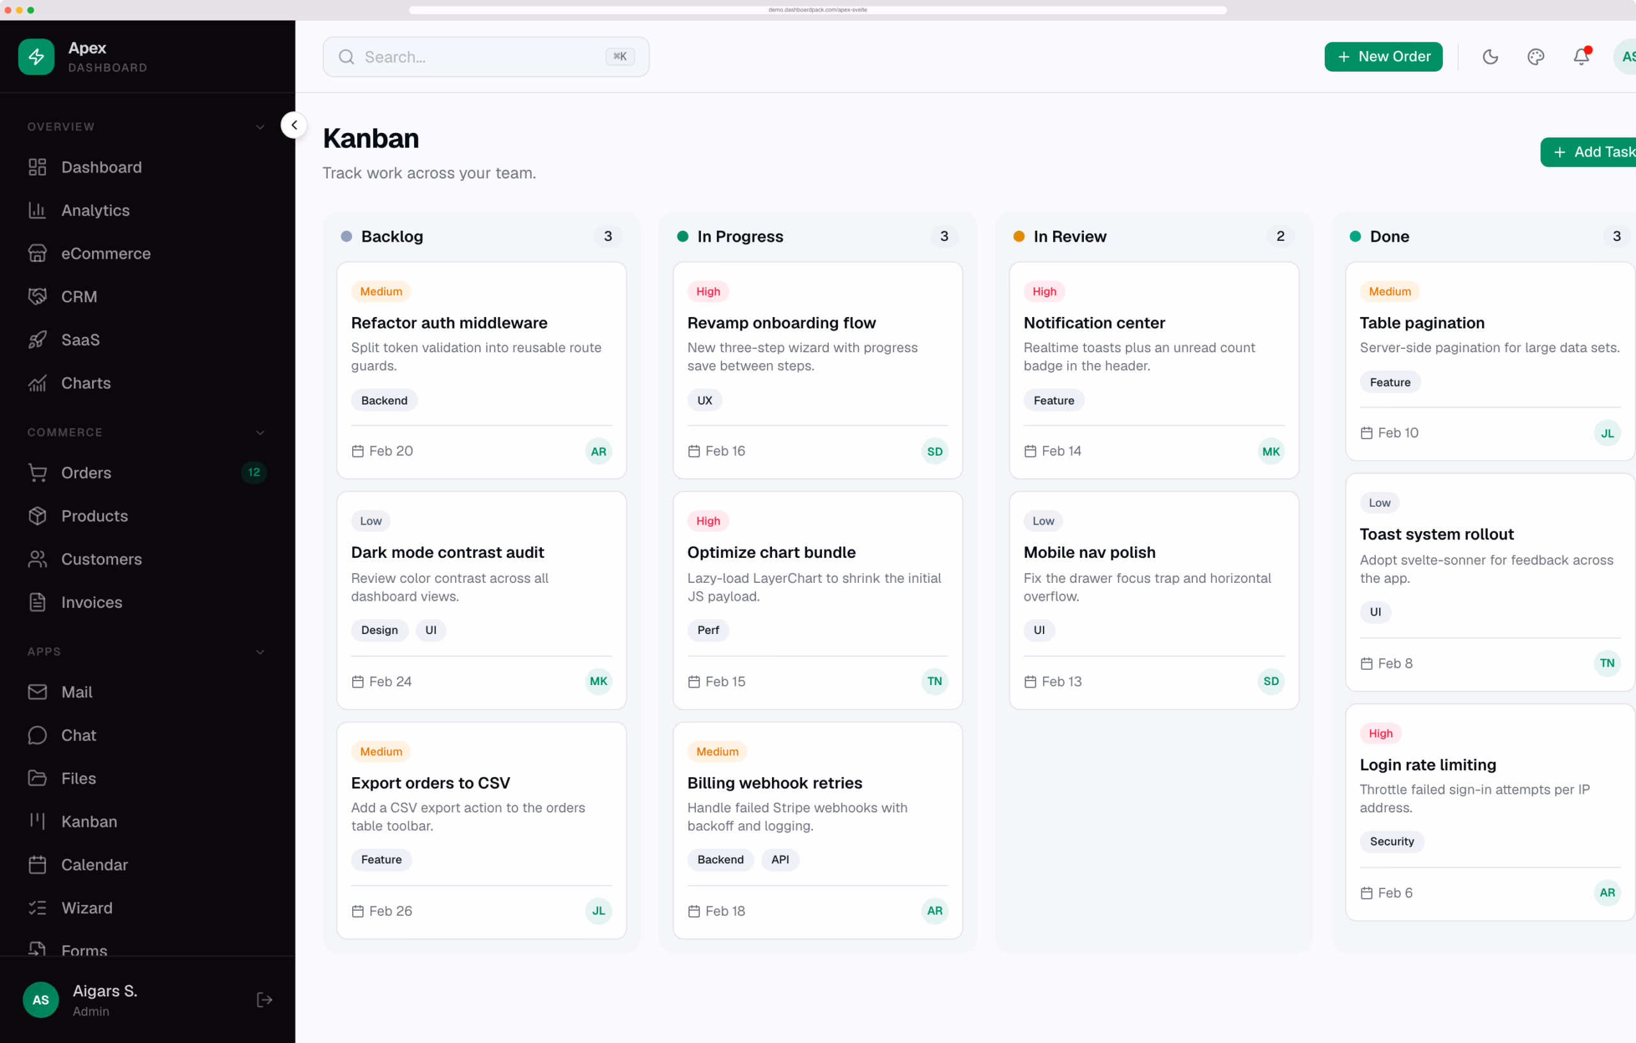Click the Analytics bar chart icon

[37, 210]
